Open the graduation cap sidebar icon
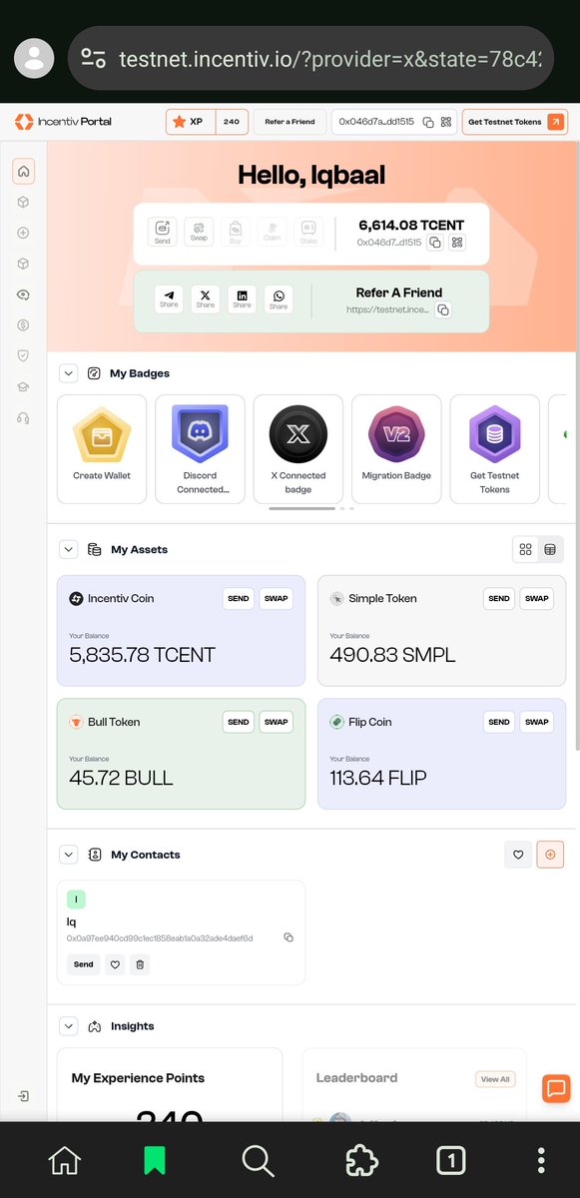 pos(23,387)
